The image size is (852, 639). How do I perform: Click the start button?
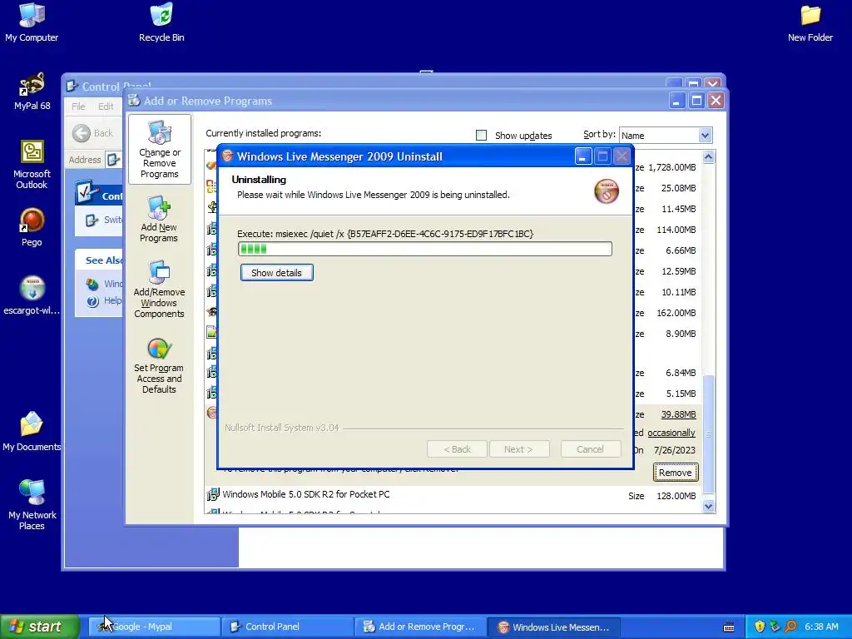point(38,627)
